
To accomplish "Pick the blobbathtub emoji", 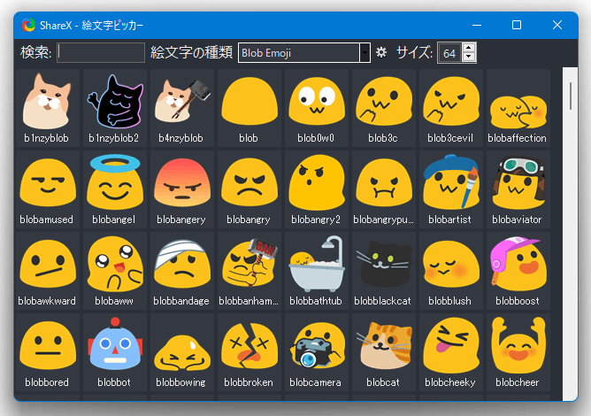I will 317,271.
